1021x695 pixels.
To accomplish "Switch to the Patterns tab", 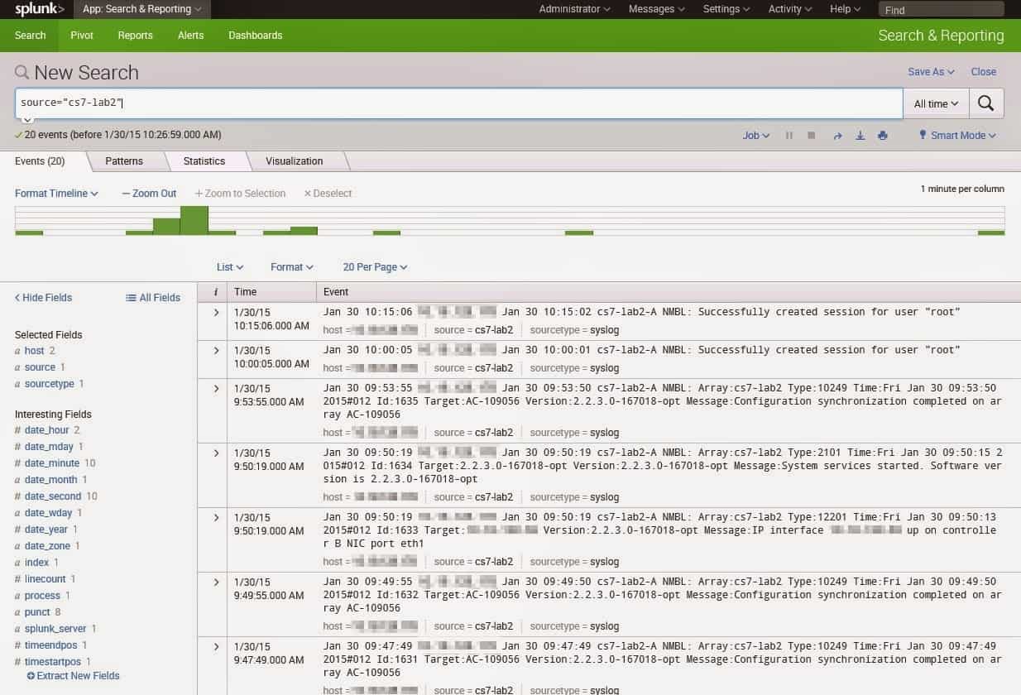I will point(124,161).
